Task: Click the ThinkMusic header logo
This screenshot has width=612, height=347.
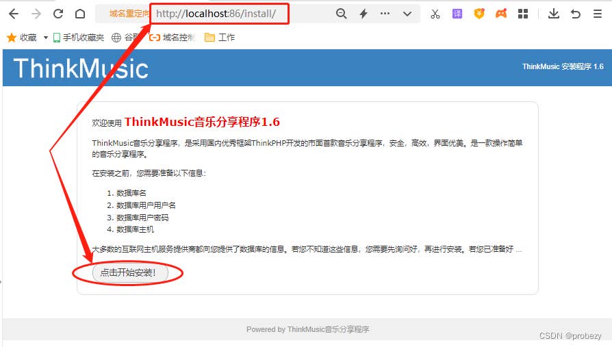Action: pos(81,68)
